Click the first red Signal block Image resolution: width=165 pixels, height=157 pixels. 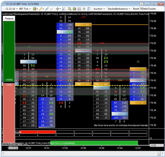pyautogui.click(x=28, y=132)
